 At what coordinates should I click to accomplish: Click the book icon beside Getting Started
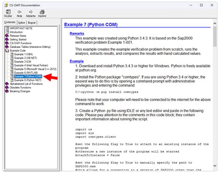pos(7,40)
